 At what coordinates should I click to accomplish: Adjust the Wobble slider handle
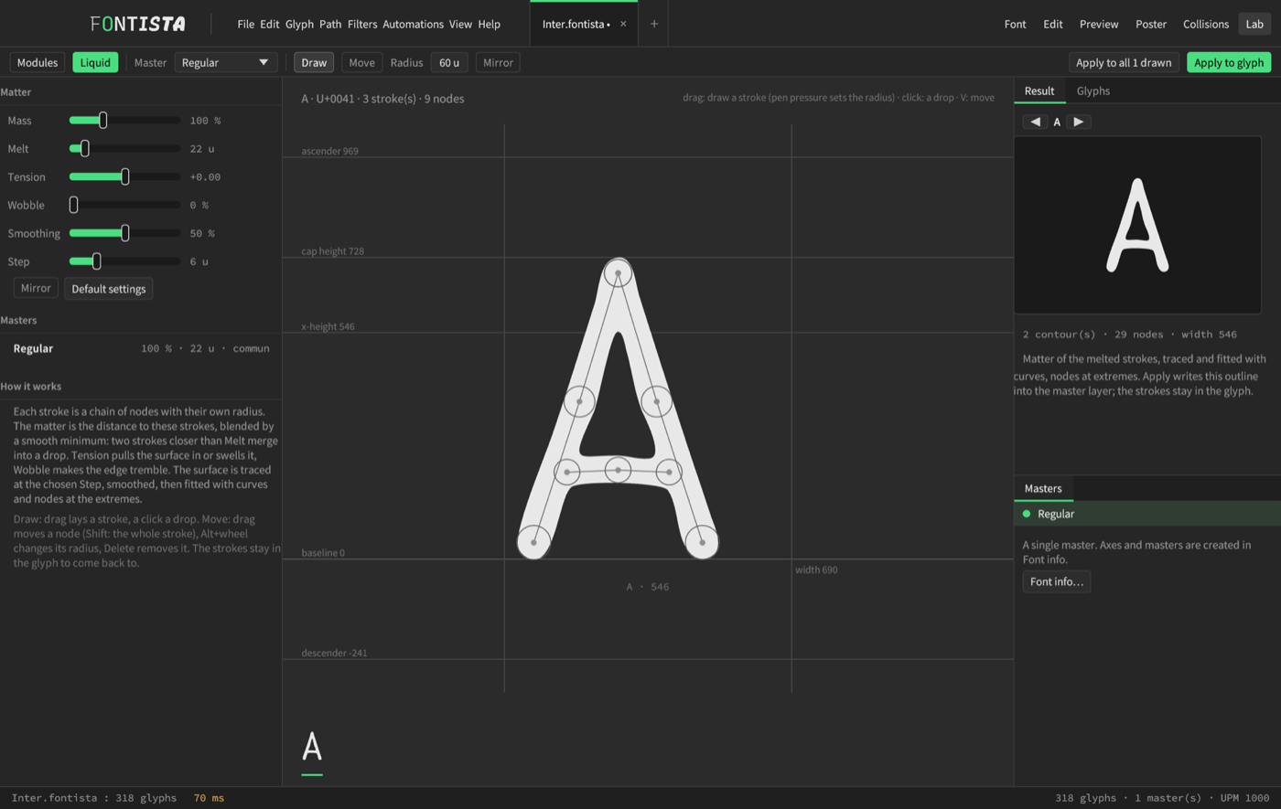point(74,205)
